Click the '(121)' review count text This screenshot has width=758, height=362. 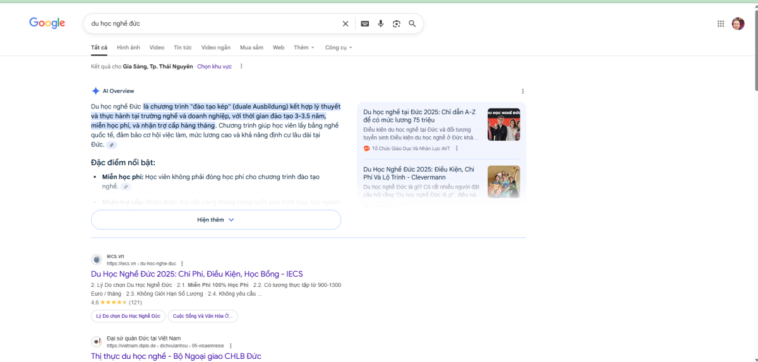click(135, 303)
